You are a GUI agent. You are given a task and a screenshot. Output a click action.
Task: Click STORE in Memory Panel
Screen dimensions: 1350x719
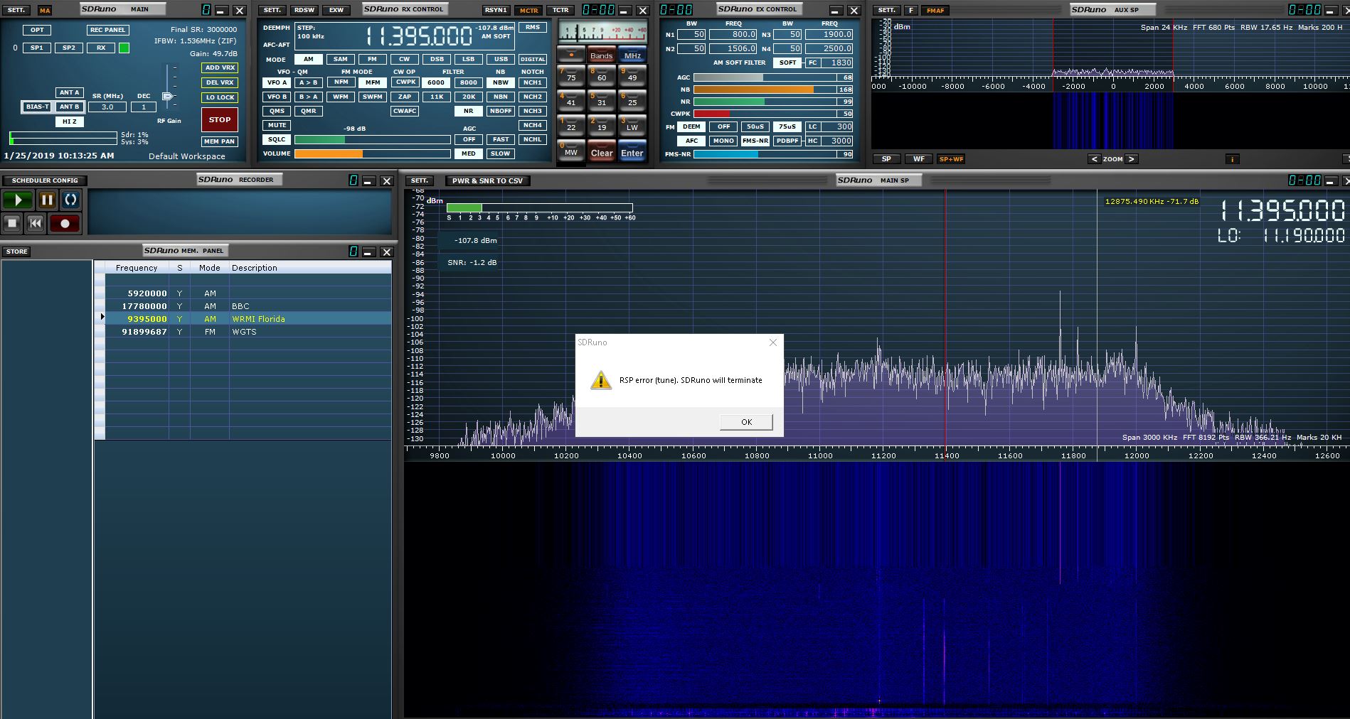click(x=16, y=252)
